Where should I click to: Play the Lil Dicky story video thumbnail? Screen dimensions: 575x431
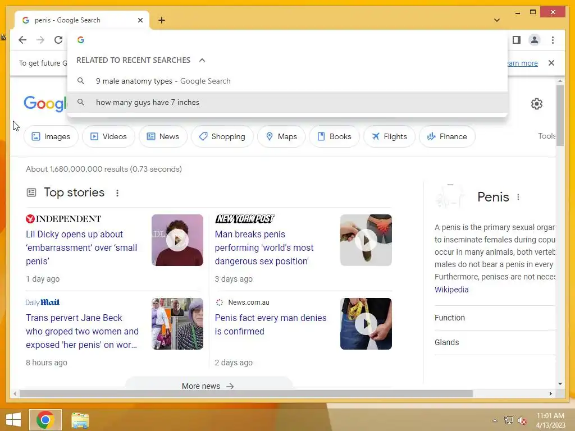tap(177, 240)
